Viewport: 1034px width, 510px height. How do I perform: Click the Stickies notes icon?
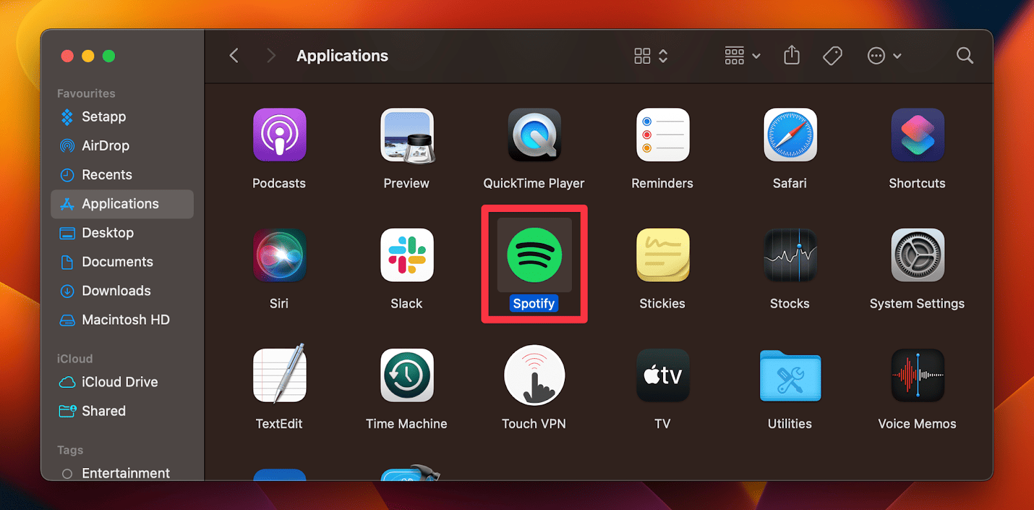point(662,255)
